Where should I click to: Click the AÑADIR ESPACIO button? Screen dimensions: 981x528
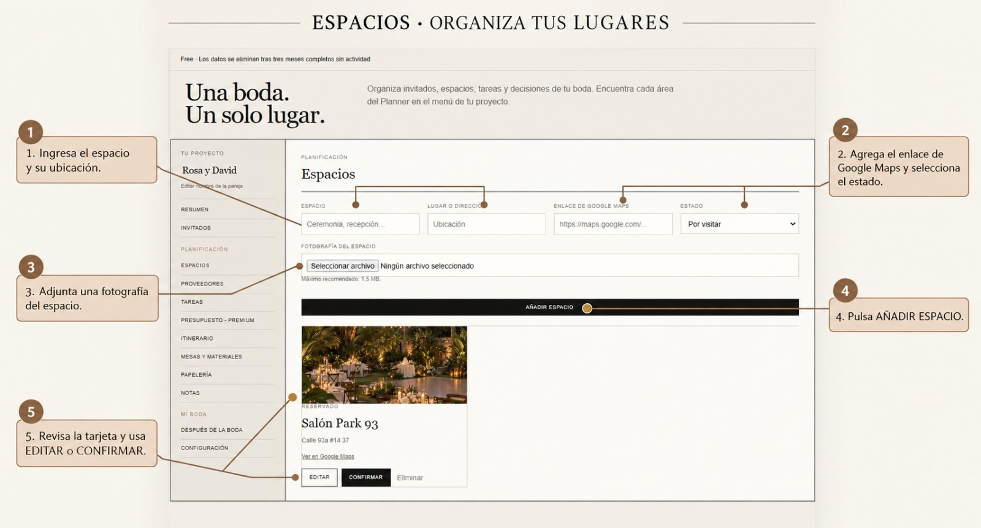(x=550, y=307)
